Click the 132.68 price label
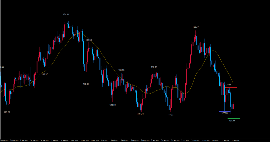 pyautogui.click(x=89, y=40)
